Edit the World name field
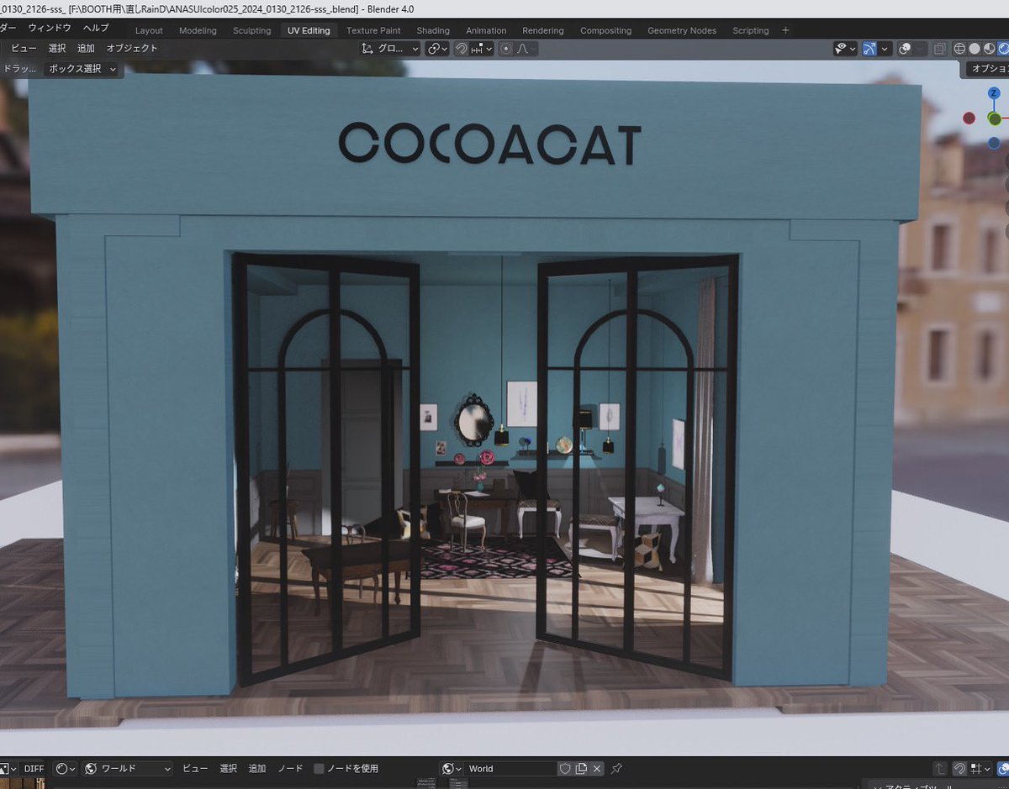This screenshot has width=1009, height=789. (x=510, y=768)
